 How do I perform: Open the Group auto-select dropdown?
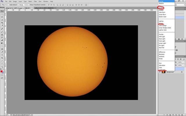click(22, 5)
